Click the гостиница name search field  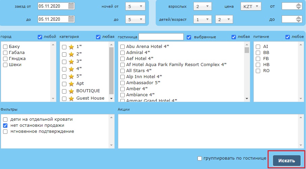tap(161, 37)
